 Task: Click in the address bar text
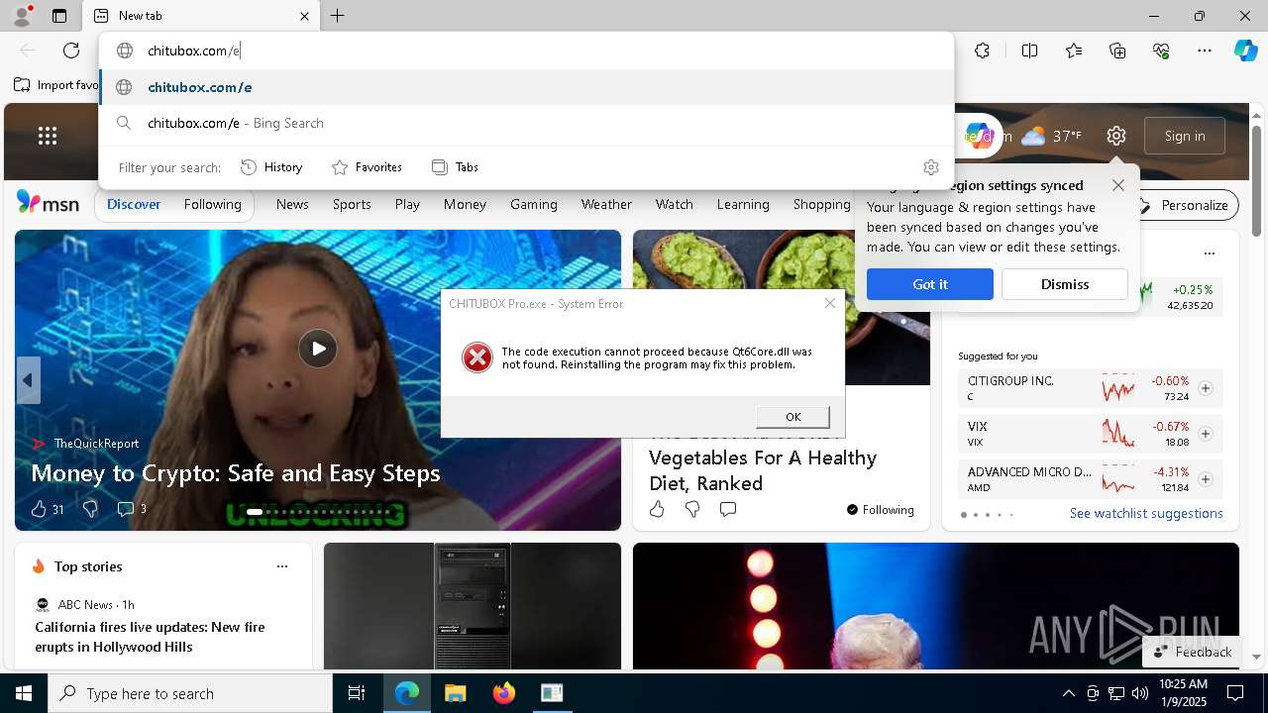point(194,51)
